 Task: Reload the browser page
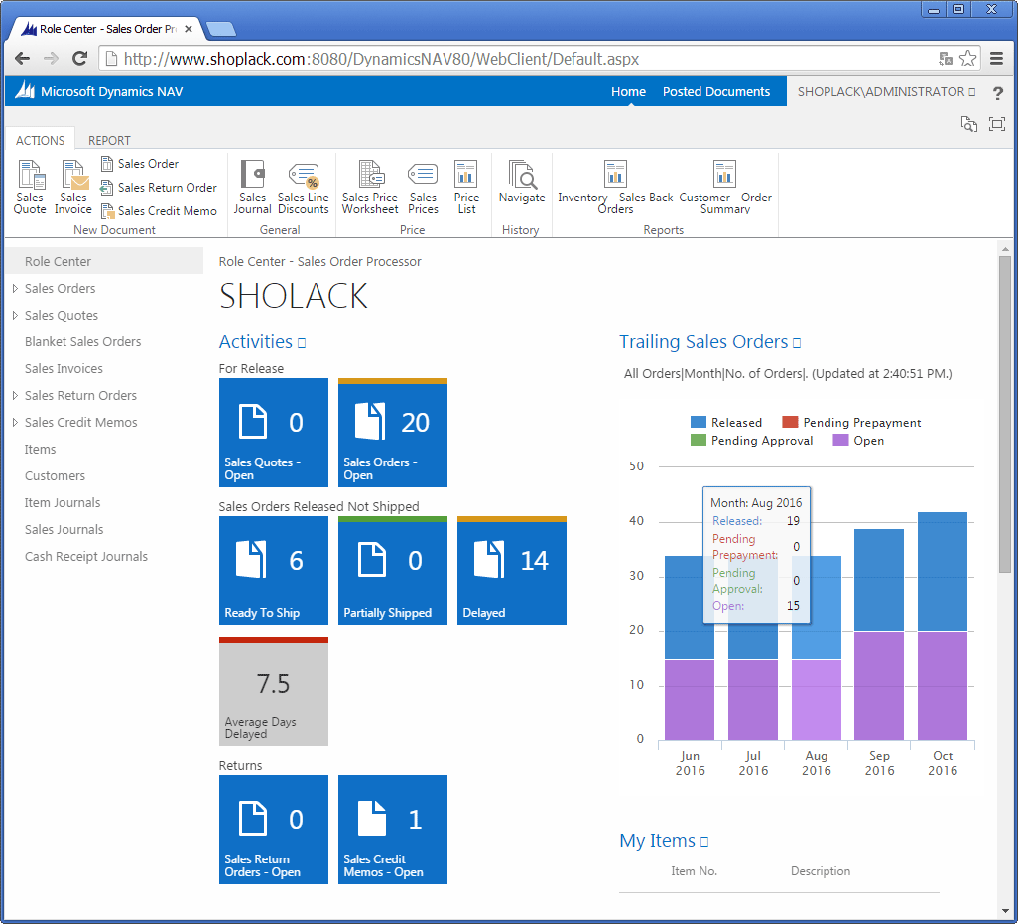click(x=79, y=59)
